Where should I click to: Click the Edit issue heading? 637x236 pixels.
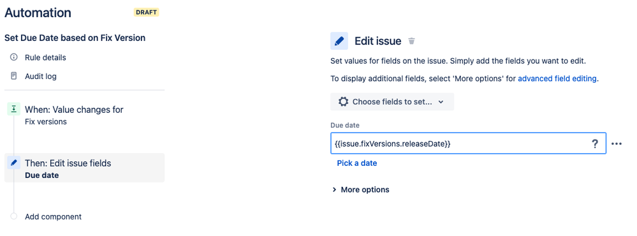click(x=378, y=41)
